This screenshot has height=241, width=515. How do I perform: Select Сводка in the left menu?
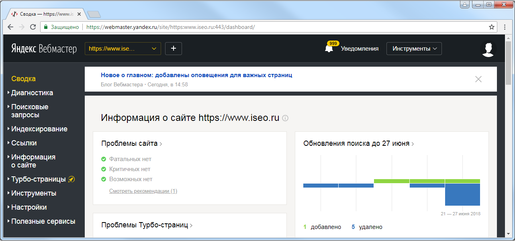[23, 79]
